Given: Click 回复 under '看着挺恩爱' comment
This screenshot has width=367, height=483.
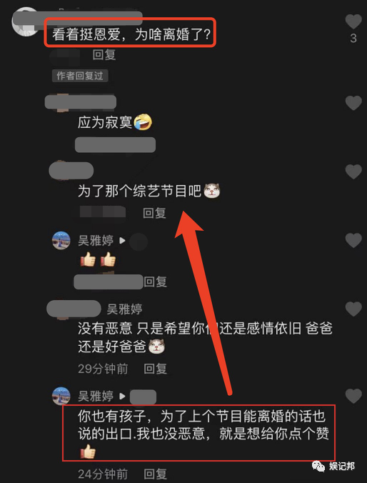Looking at the screenshot, I should click(x=104, y=55).
